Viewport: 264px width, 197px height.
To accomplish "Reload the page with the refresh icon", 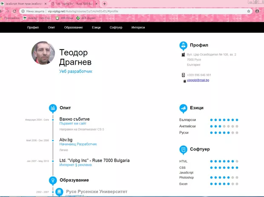I will coord(14,11).
